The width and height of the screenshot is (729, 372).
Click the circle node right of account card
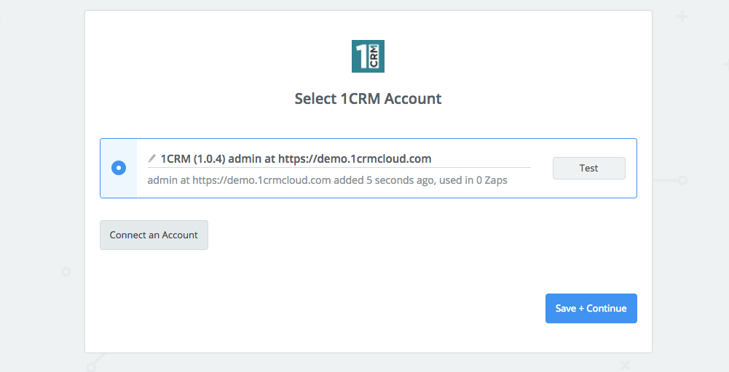pos(682,180)
